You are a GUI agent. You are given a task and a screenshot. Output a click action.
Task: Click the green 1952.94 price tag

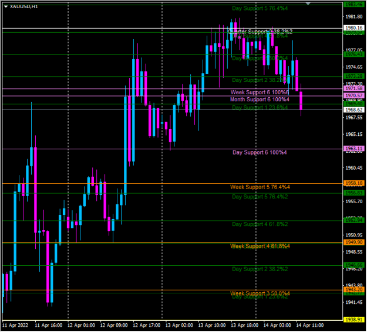coord(354,220)
